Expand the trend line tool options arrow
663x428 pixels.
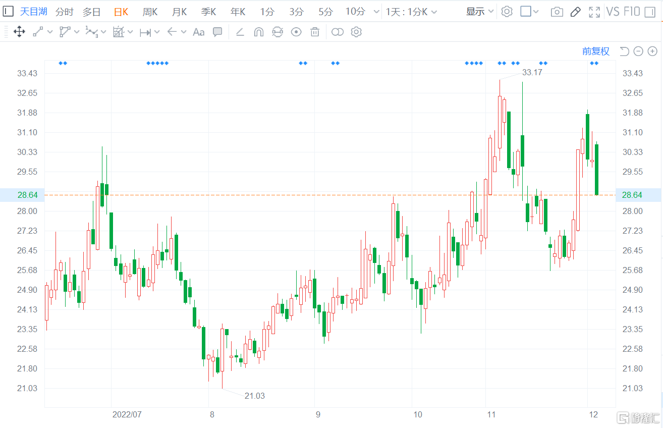50,32
